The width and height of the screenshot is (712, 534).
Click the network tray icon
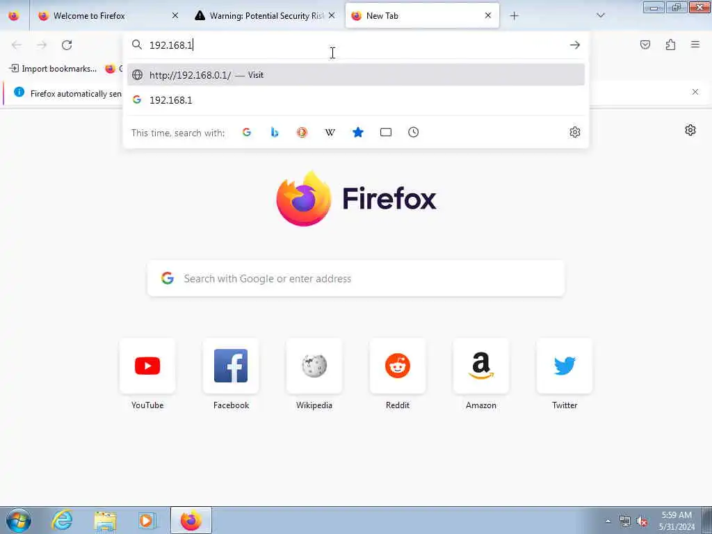tap(625, 521)
